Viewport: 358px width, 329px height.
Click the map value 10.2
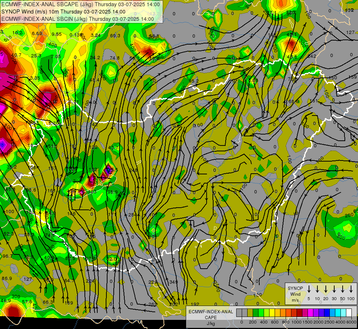click(17, 33)
